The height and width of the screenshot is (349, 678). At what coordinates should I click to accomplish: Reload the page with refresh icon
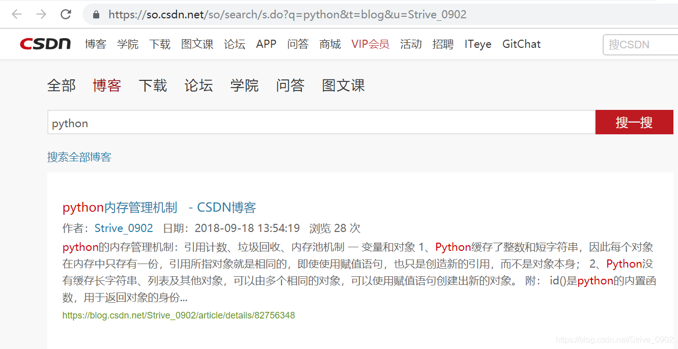(66, 14)
